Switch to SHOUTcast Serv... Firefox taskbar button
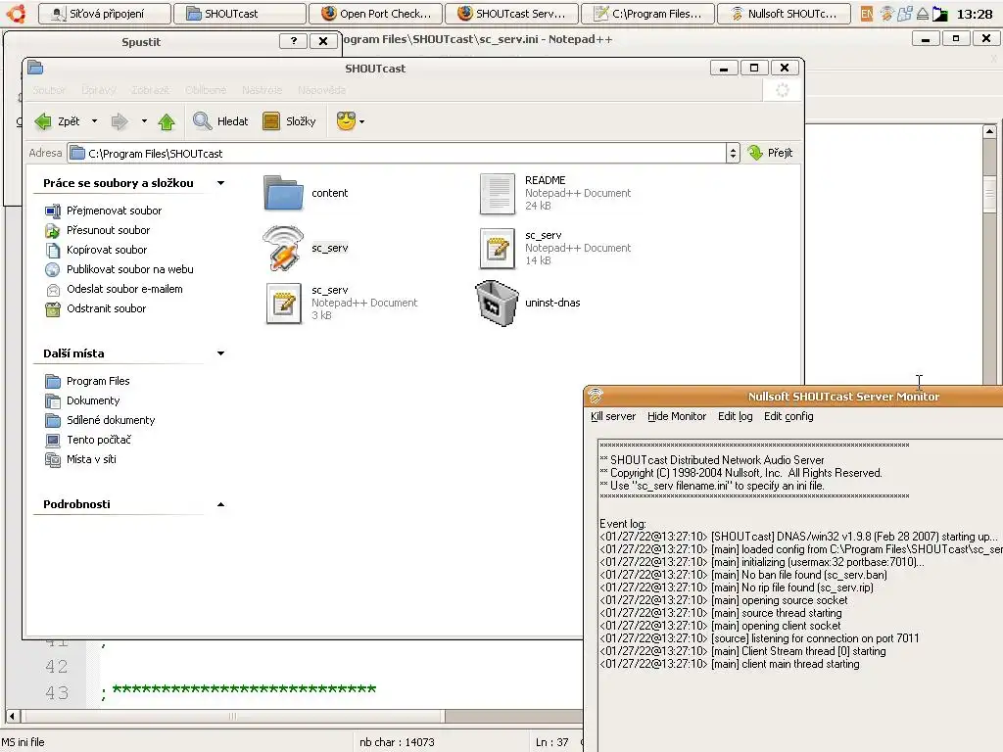 (x=510, y=14)
